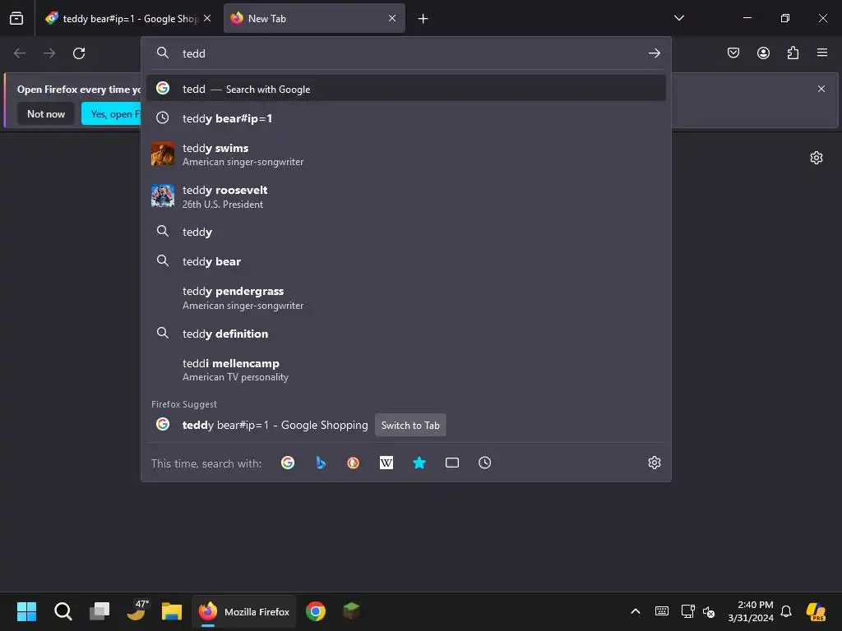Screen dimensions: 842x631
Task: Open network display tray icon
Action: (687, 611)
